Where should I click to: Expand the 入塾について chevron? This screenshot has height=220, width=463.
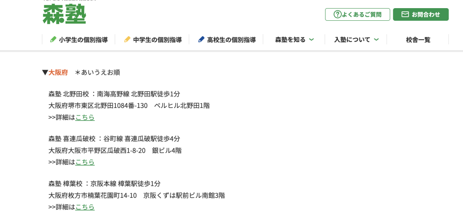point(376,39)
